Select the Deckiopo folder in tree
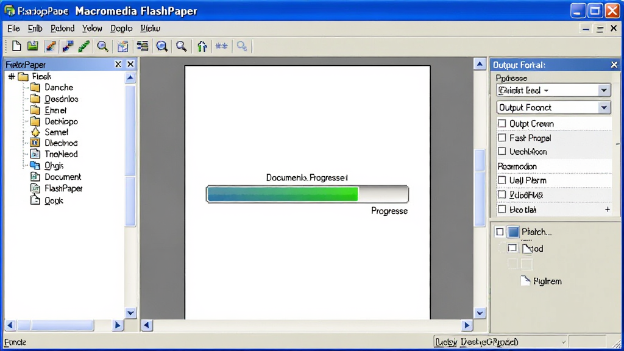The image size is (624, 351). coord(61,121)
